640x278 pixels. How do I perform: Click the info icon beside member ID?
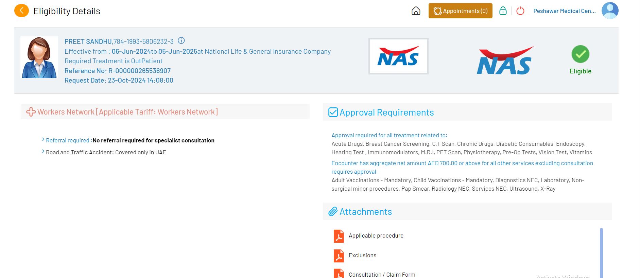(x=181, y=41)
